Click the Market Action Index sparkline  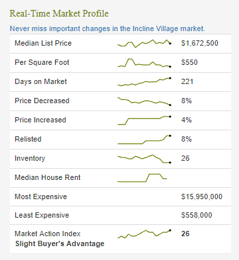tap(144, 234)
